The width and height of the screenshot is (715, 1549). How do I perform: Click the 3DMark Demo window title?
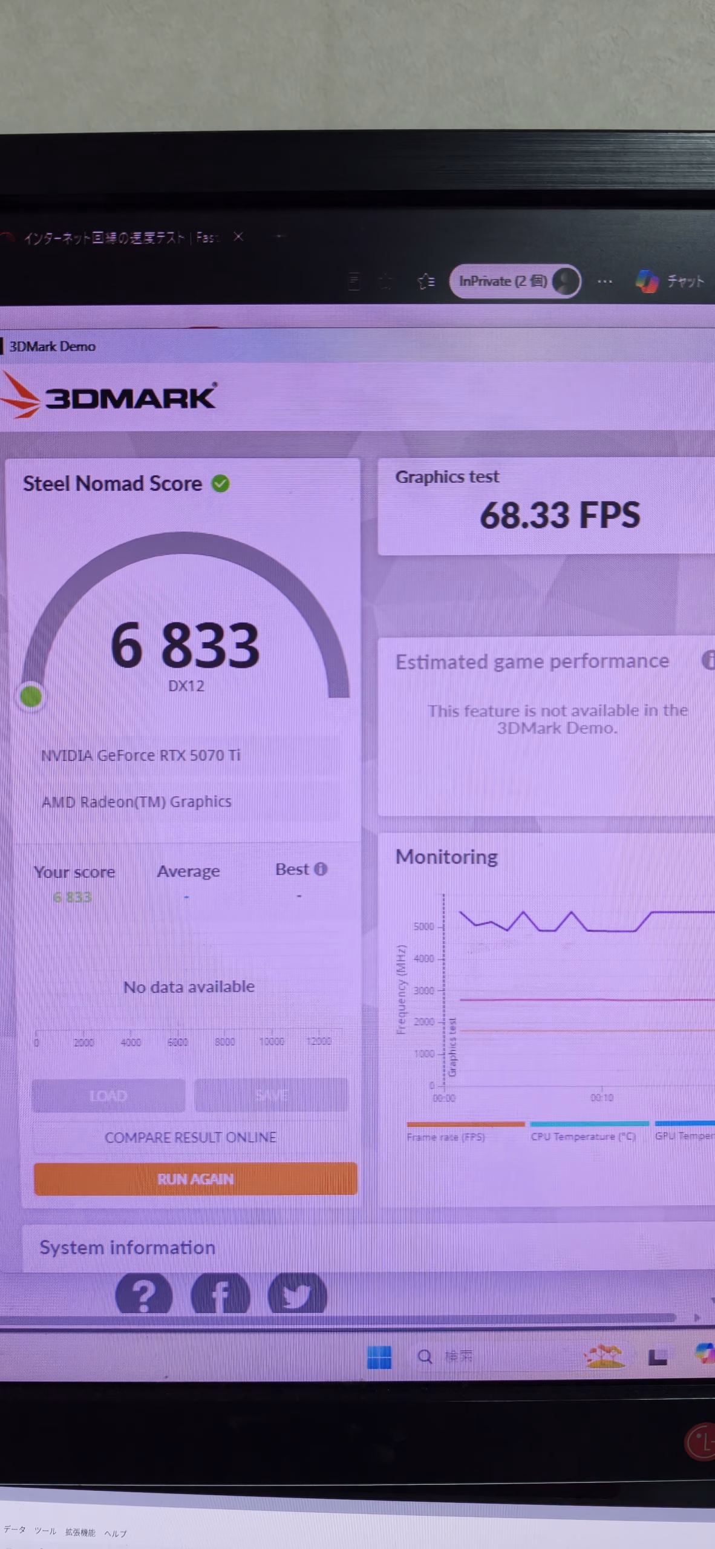click(52, 347)
